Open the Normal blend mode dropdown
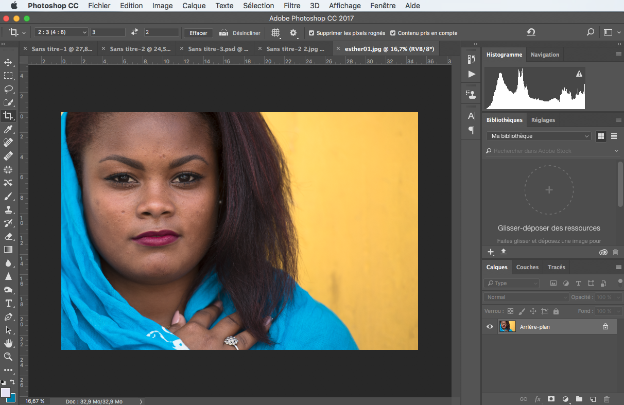Viewport: 624px width, 405px height. (x=526, y=297)
